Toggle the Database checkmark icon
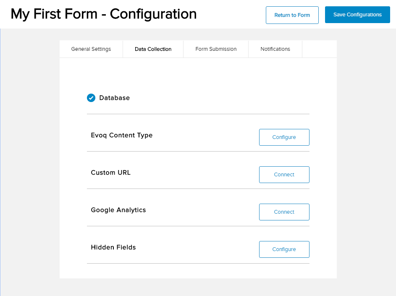The image size is (396, 296). tap(91, 98)
